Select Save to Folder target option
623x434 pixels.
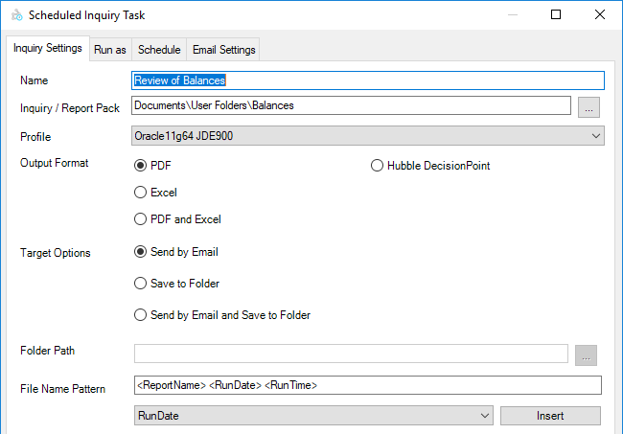click(x=141, y=284)
